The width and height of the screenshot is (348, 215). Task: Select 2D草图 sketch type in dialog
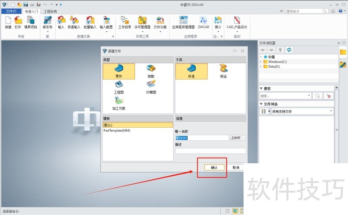[x=151, y=88]
